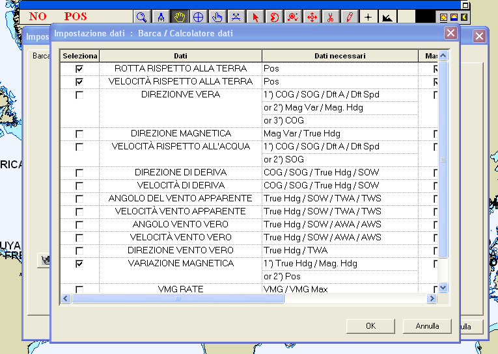This screenshot has height=354, width=498.
Task: Click the vertical scrollbar thumb
Action: pyautogui.click(x=443, y=160)
